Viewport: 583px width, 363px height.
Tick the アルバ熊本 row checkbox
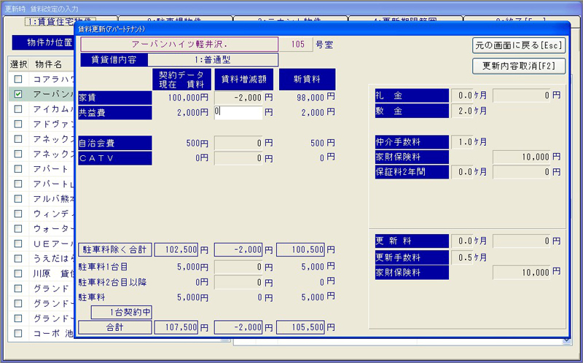(18, 200)
